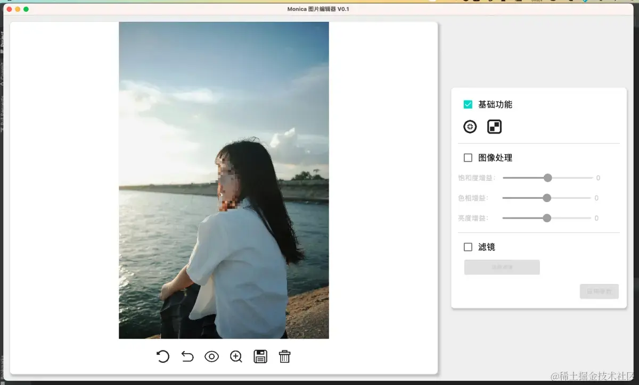Select the mosaic checker tool icon
This screenshot has height=385, width=639.
click(495, 127)
